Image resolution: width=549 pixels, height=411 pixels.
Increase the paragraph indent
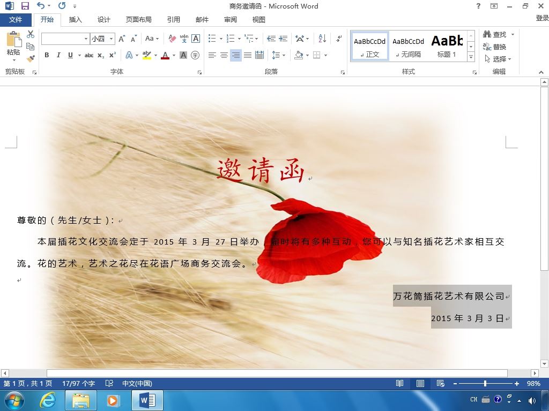283,39
